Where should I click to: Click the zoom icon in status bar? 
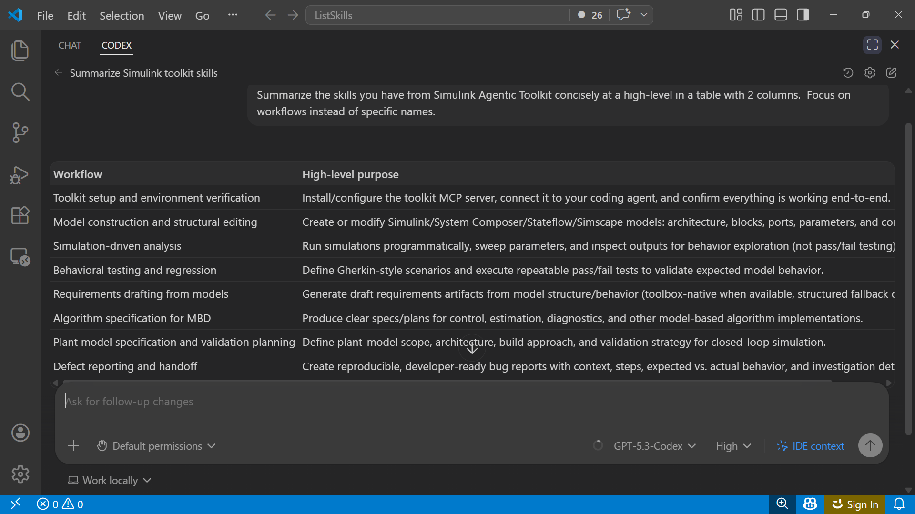coord(782,504)
